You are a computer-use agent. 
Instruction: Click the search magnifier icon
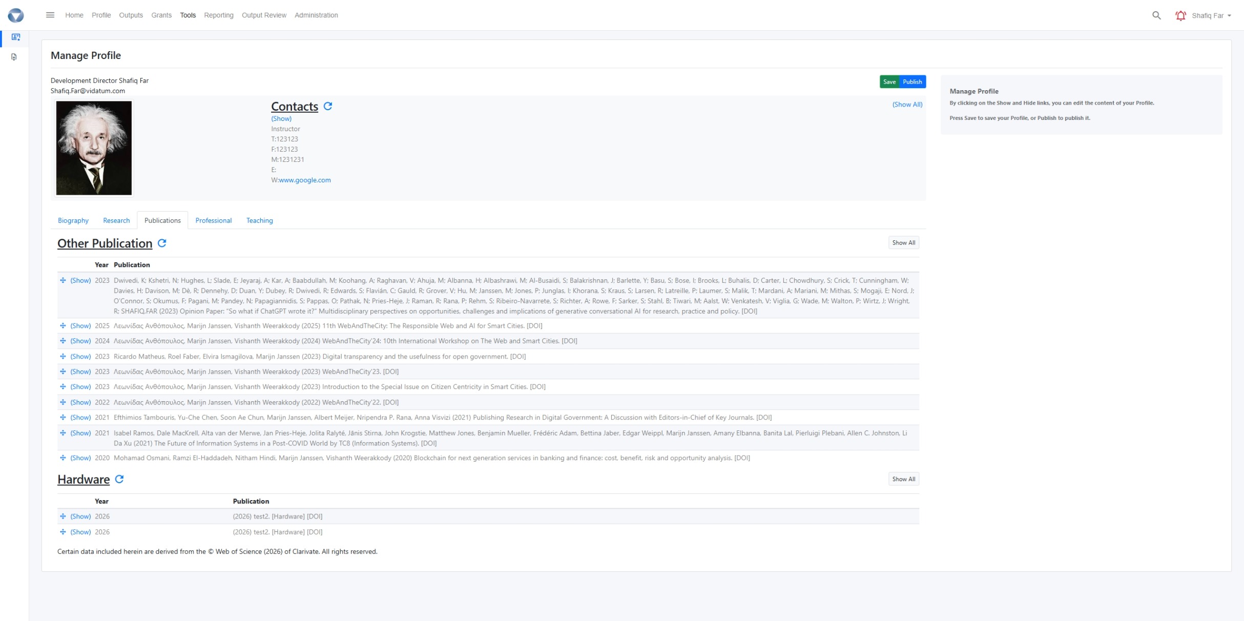(x=1156, y=15)
